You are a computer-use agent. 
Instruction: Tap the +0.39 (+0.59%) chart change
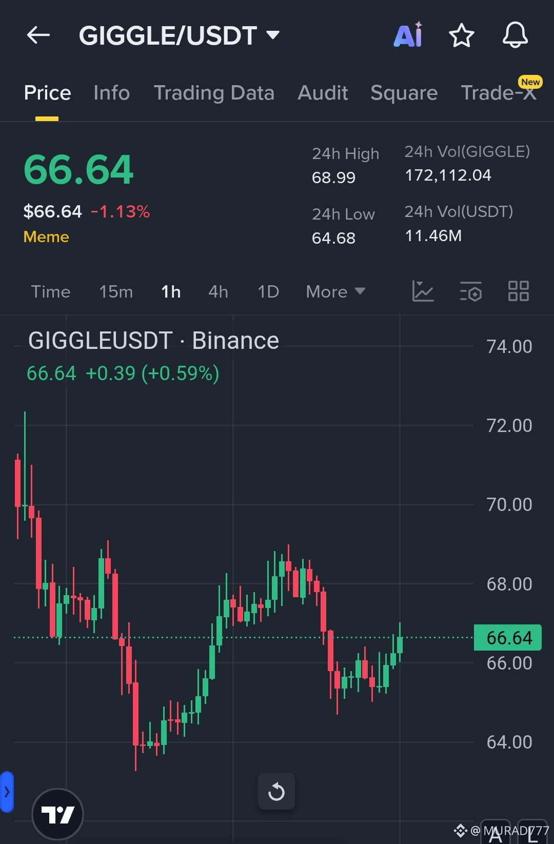click(152, 374)
